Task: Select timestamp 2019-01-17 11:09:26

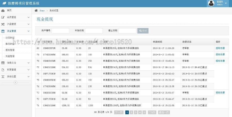Action: 163,48
